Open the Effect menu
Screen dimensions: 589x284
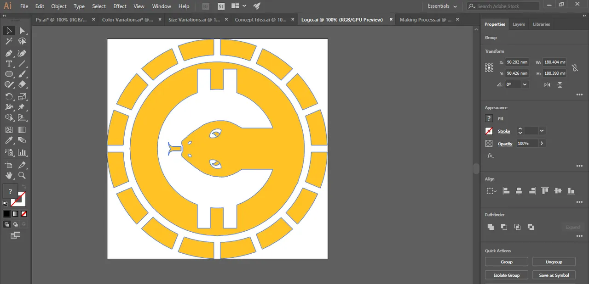pos(120,6)
